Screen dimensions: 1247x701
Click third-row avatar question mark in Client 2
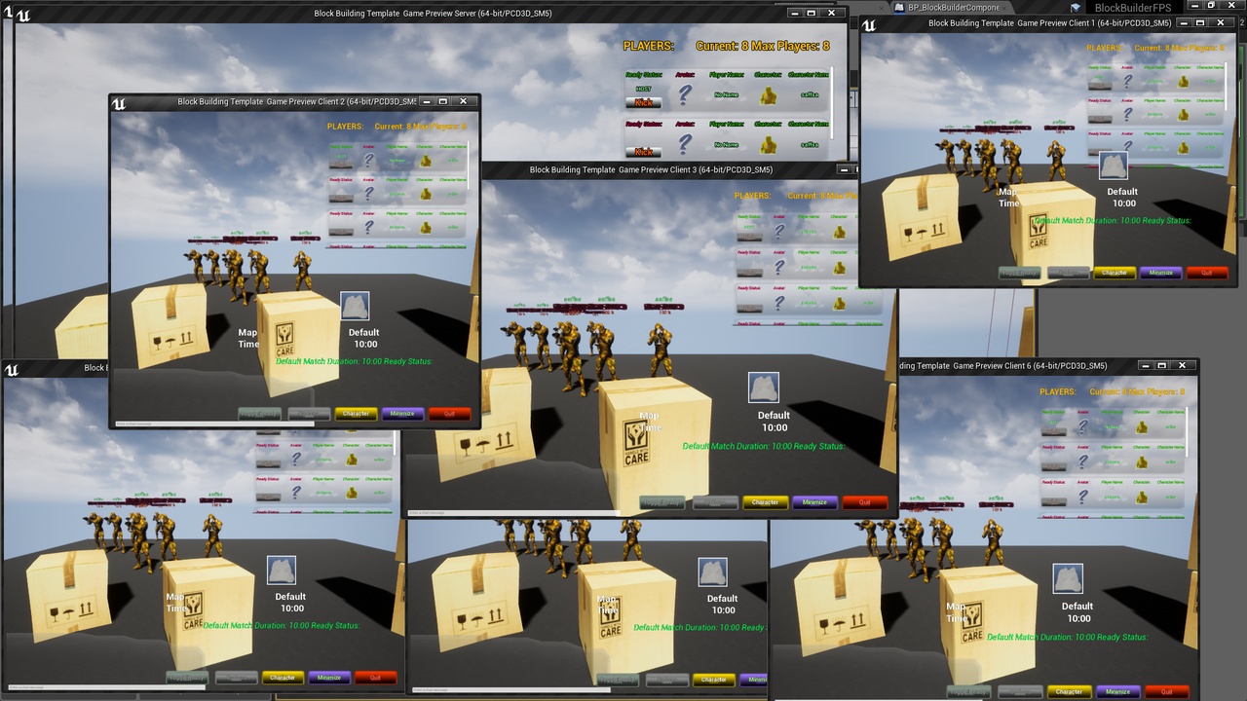[369, 227]
